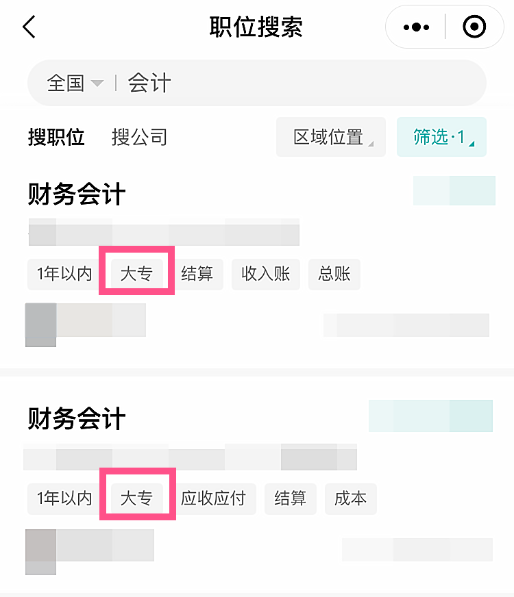Select the highlighted 大专 tag in second listing
The width and height of the screenshot is (514, 597).
137,499
